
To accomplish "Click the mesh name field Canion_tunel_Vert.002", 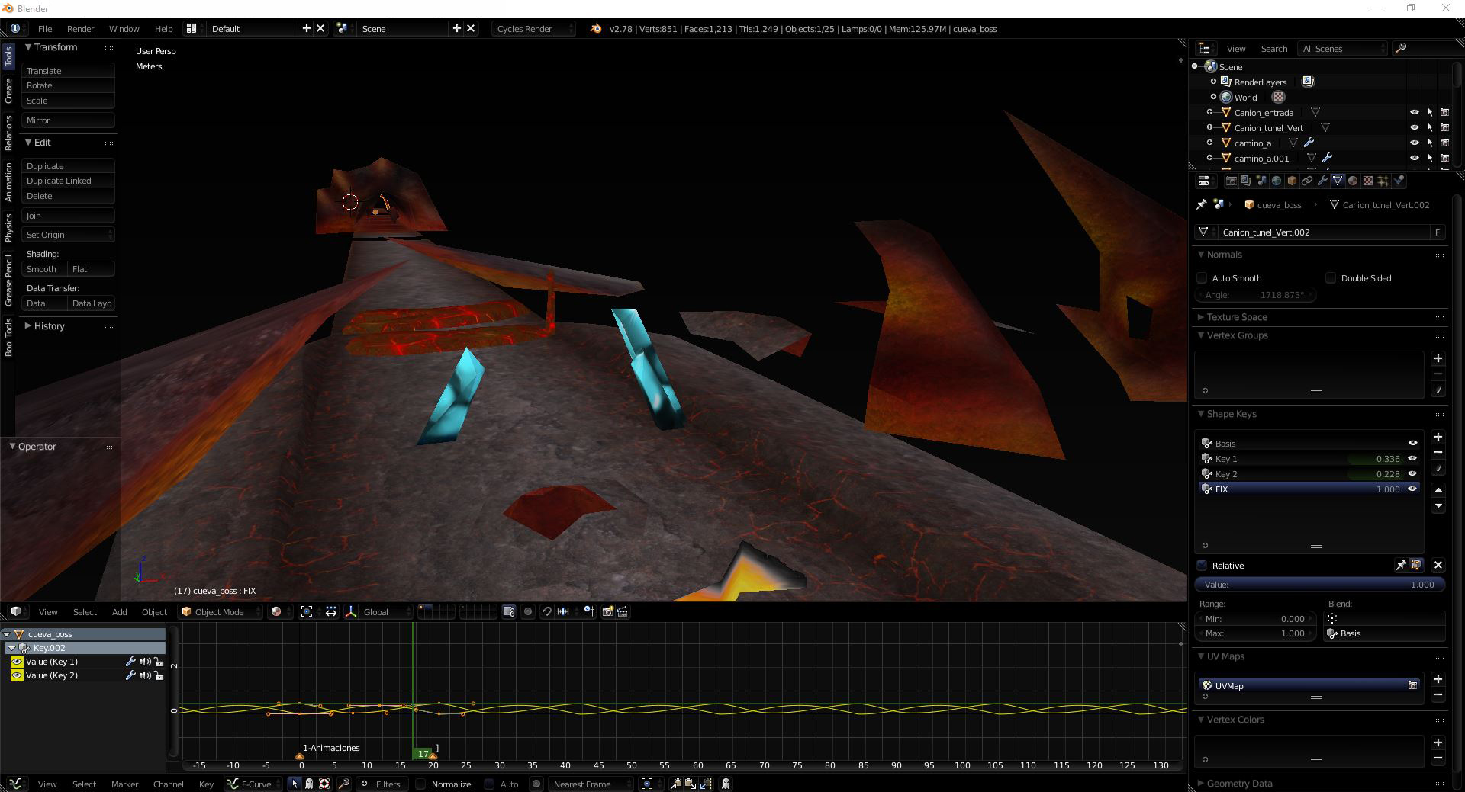I will pos(1324,232).
